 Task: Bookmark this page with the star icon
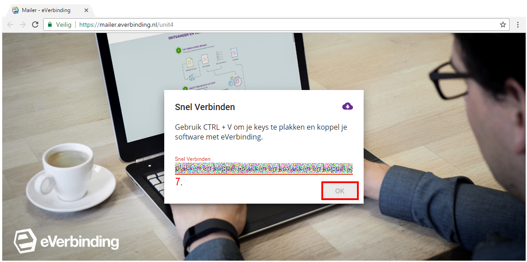[x=503, y=25]
